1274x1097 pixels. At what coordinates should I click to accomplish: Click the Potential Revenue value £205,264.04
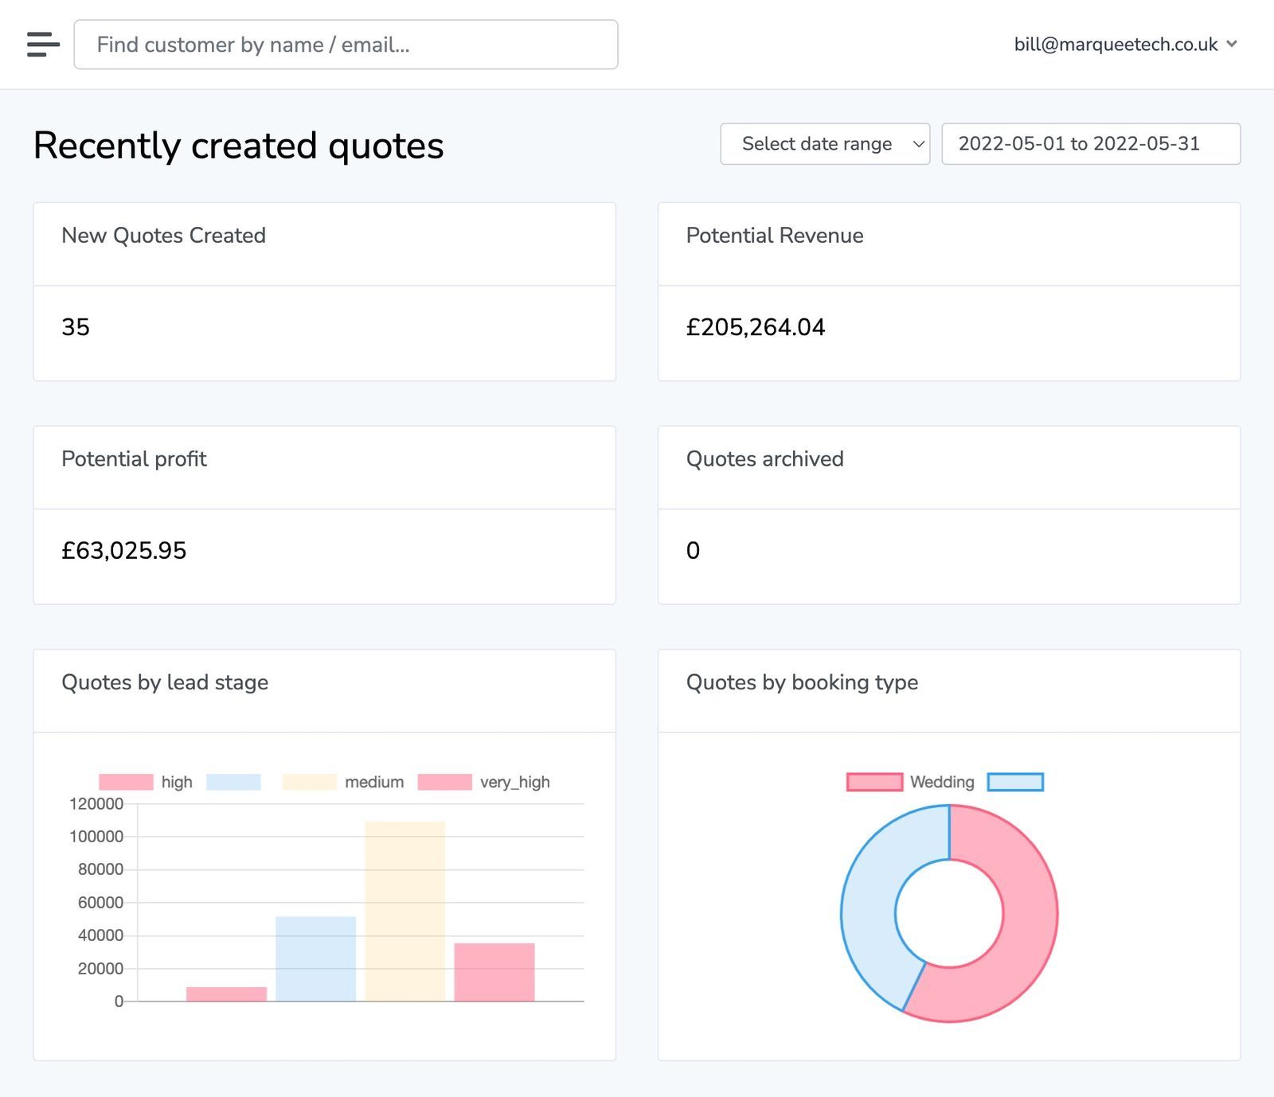tap(756, 327)
